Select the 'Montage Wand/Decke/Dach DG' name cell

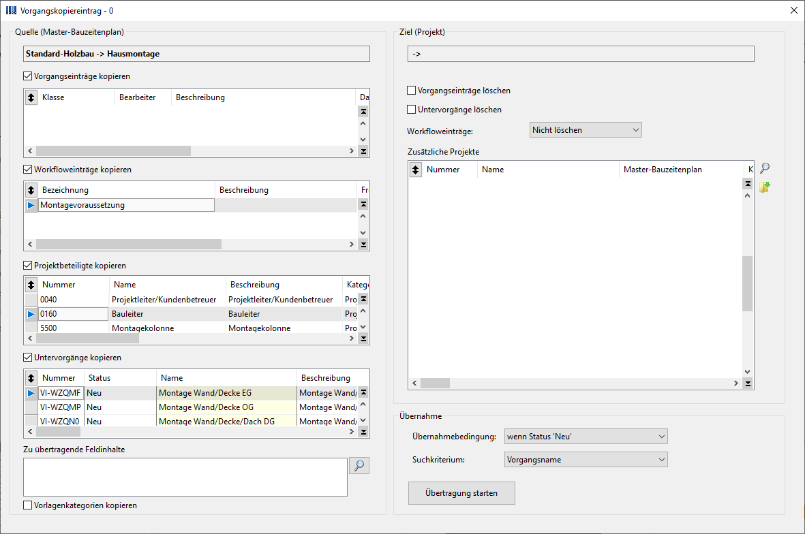pos(226,421)
